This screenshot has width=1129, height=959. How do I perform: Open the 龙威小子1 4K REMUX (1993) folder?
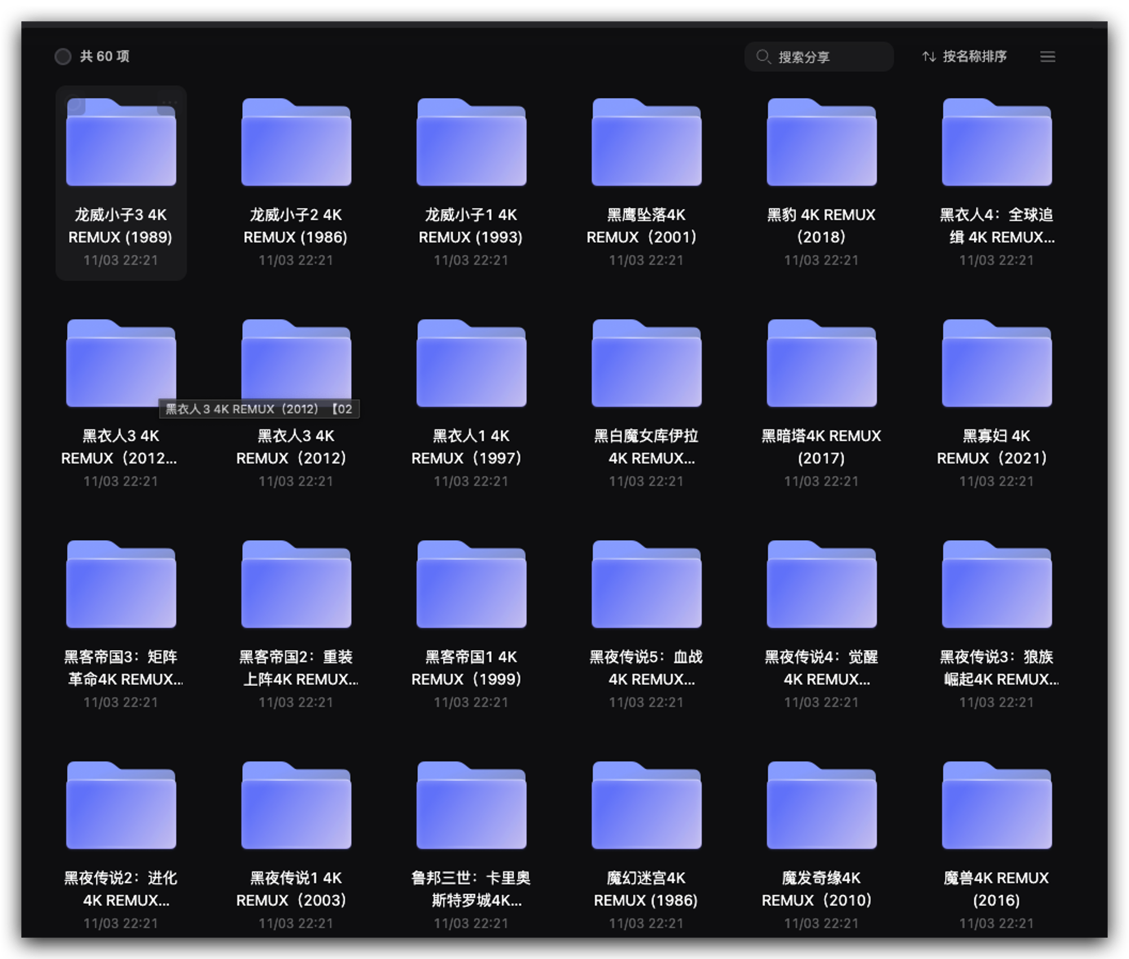471,142
